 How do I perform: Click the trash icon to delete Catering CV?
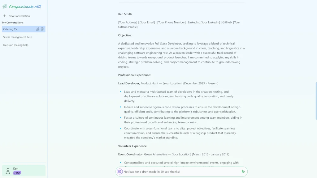click(x=42, y=29)
